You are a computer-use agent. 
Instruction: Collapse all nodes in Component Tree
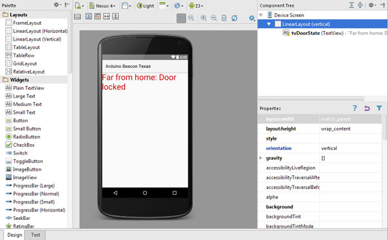[360, 5]
